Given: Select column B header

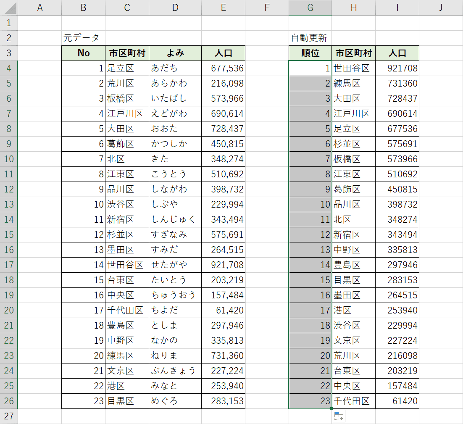Looking at the screenshot, I should tap(83, 8).
